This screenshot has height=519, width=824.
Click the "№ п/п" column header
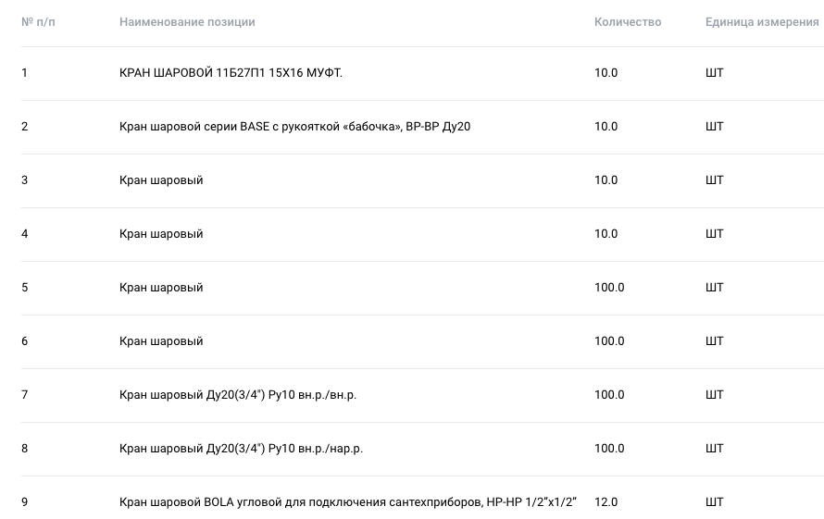pos(38,22)
